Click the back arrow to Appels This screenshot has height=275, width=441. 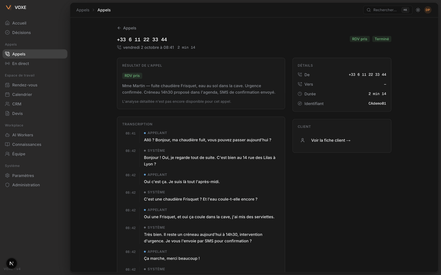pyautogui.click(x=119, y=28)
